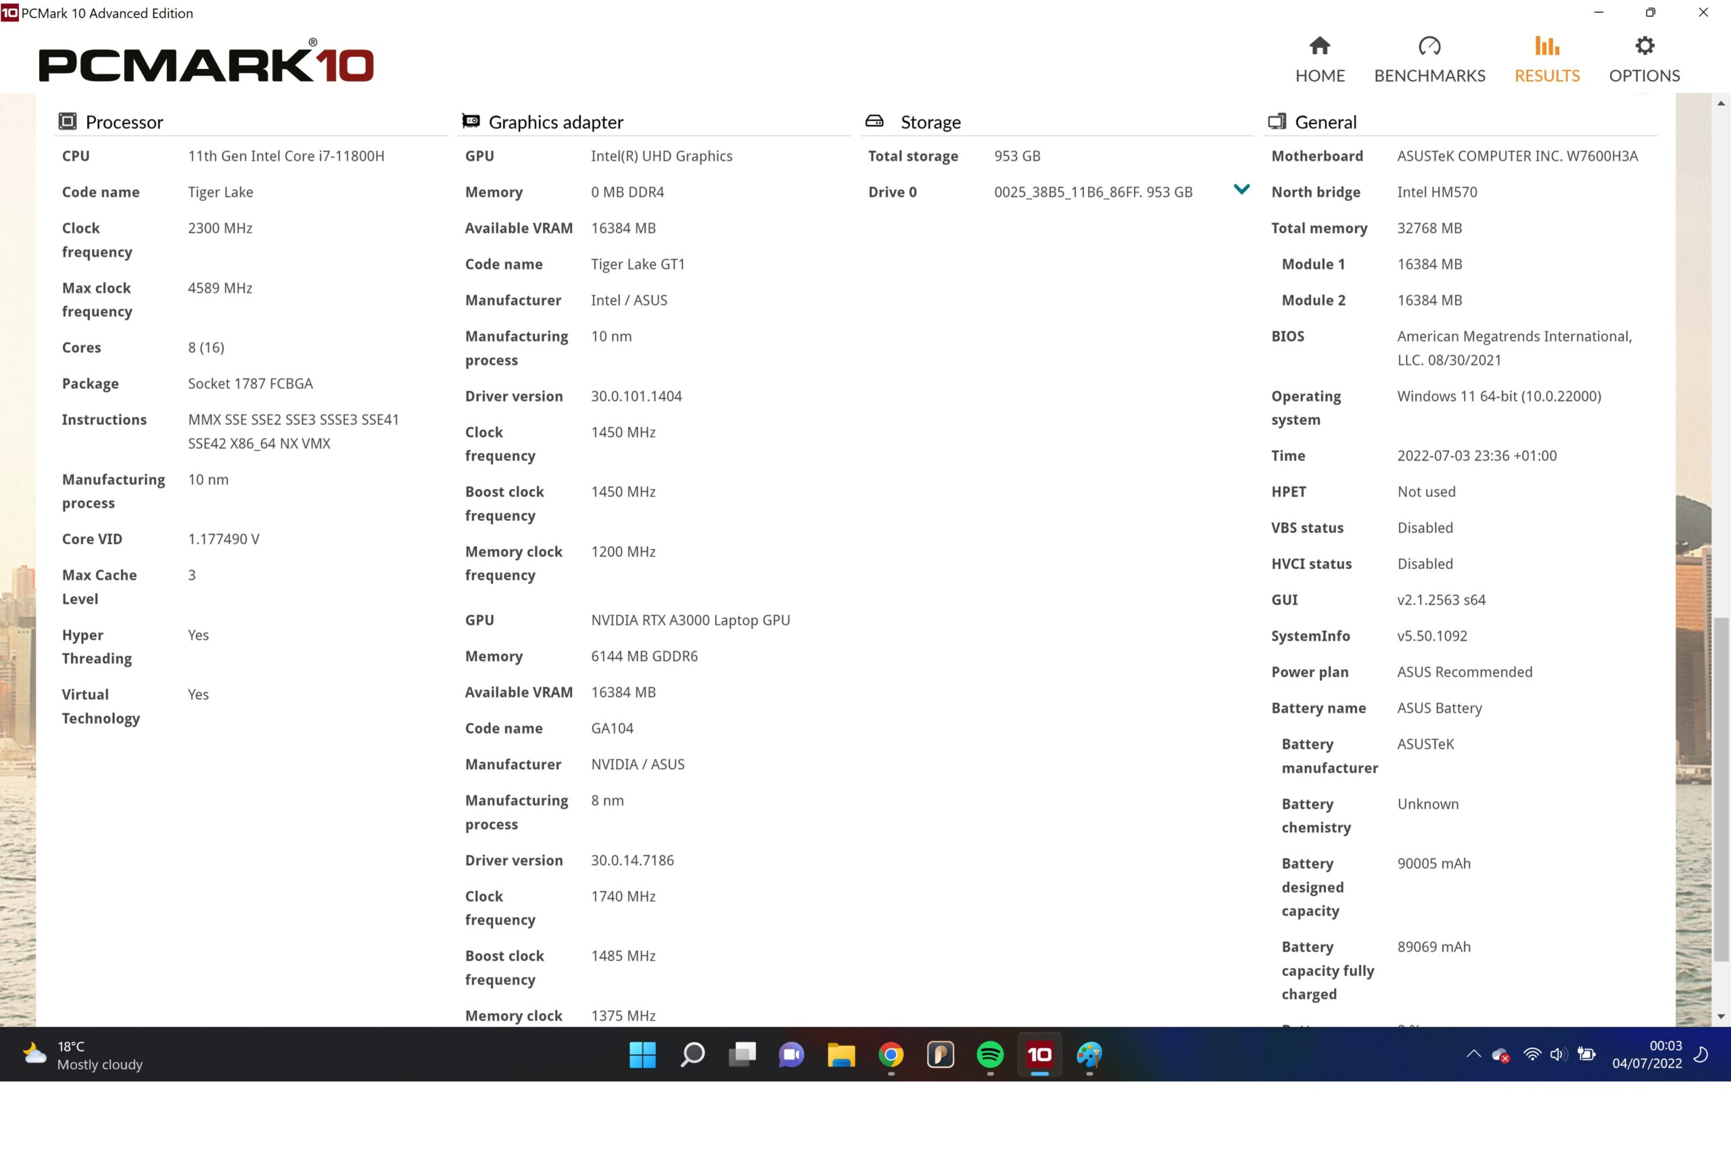Click the OneDrive tray icon
Image resolution: width=1731 pixels, height=1159 pixels.
(1500, 1055)
